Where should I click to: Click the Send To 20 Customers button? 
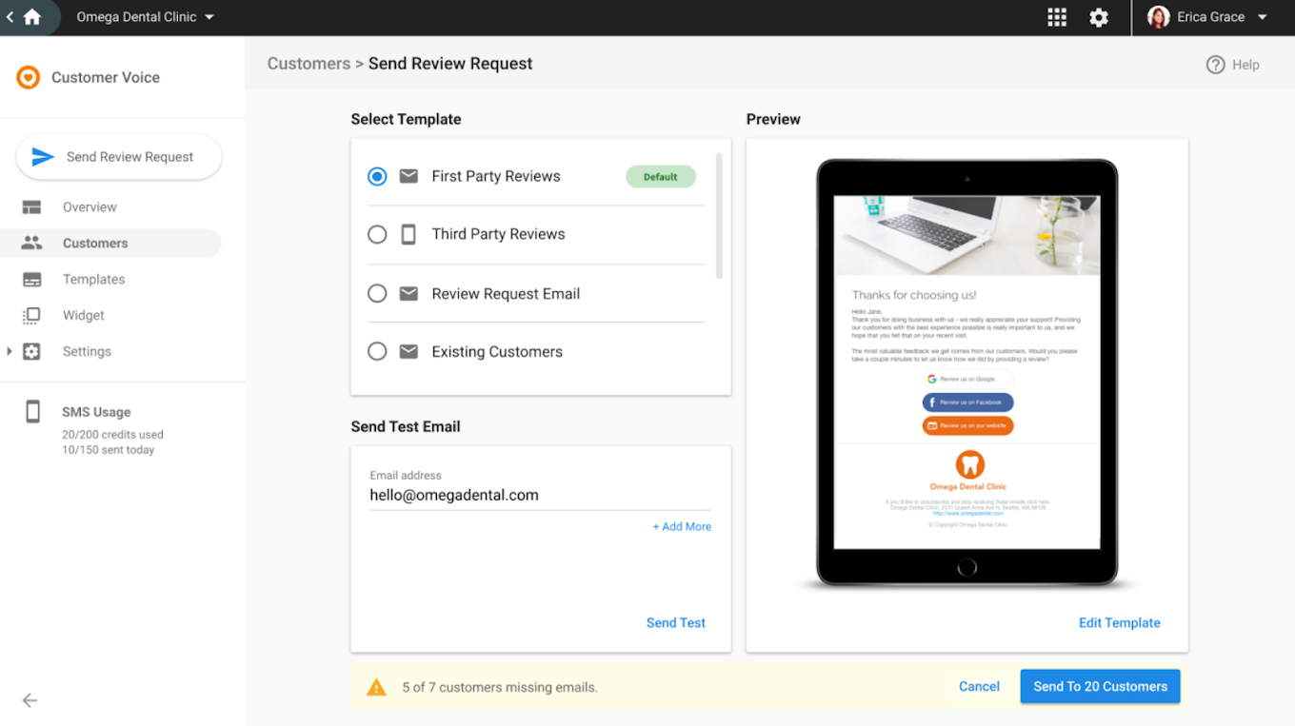(1100, 686)
